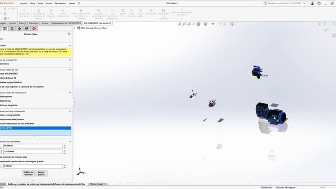Select the highlighted component list entry
The width and height of the screenshot is (336, 189).
(35, 128)
